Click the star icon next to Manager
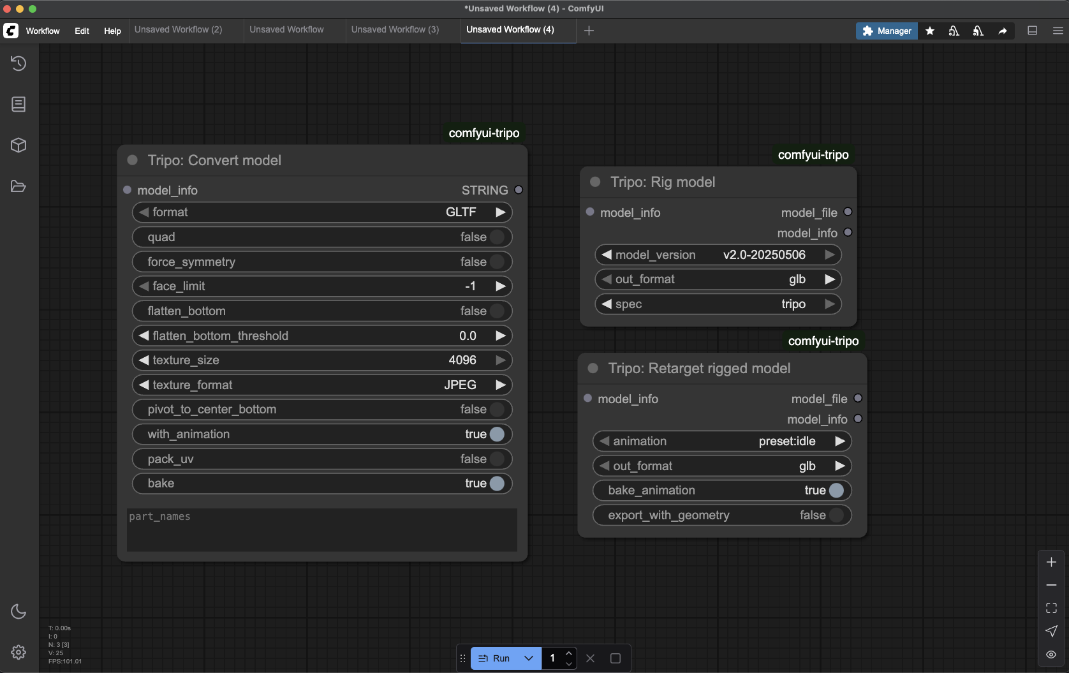Screen dimensions: 1069x673 click(930, 31)
